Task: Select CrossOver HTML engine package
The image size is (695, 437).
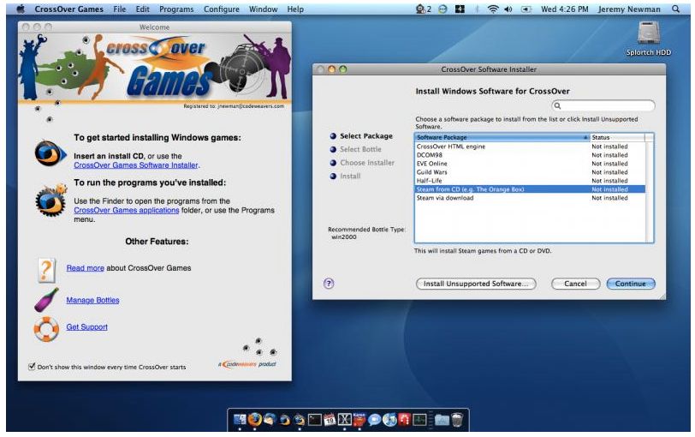Action: point(530,147)
